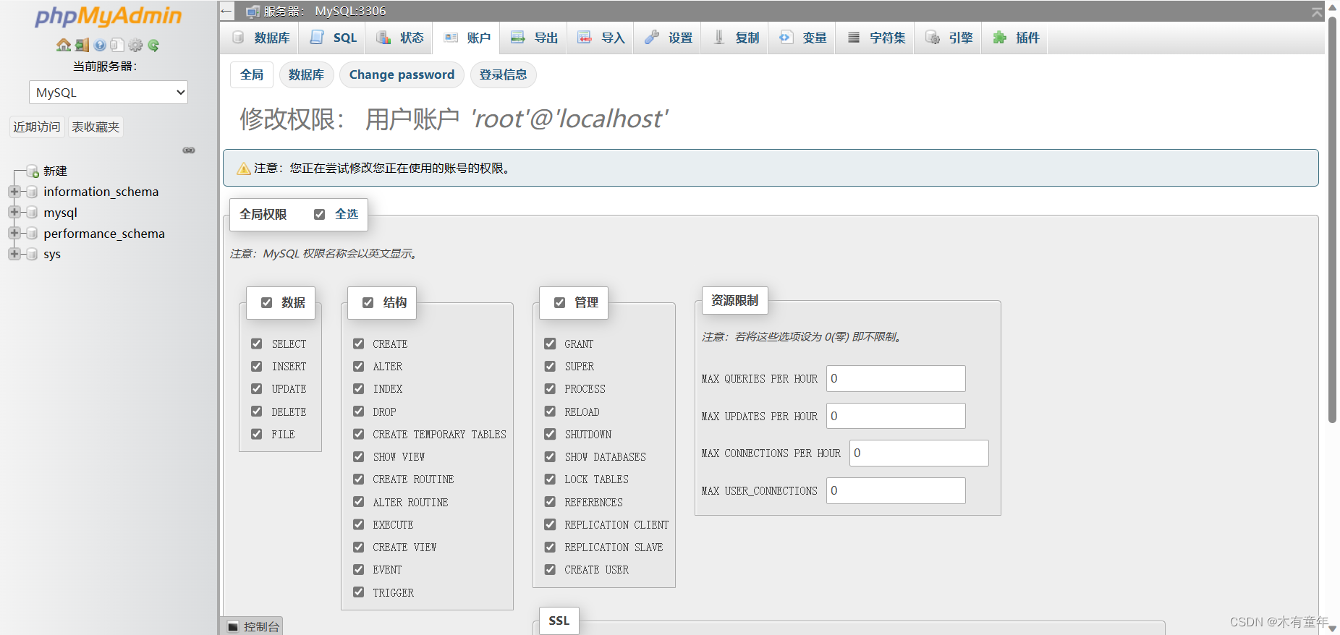Open the 复制 replication tab
Image resolution: width=1340 pixels, height=635 pixels.
click(735, 38)
